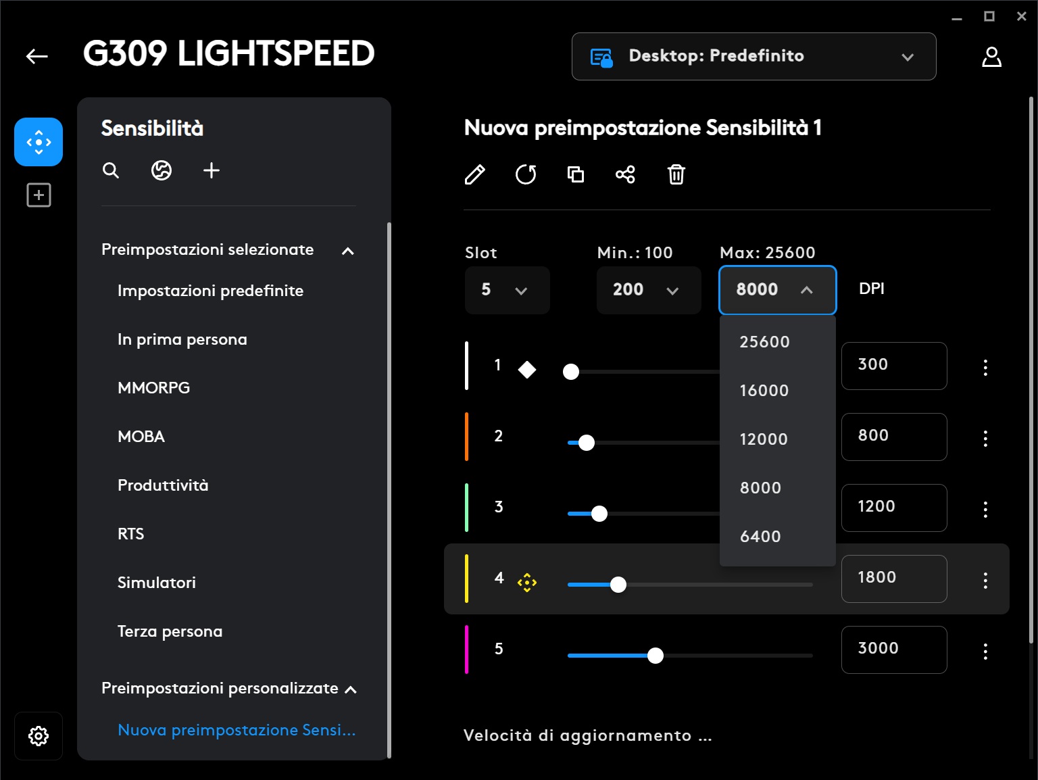Choose 12000 from the max DPI list

click(x=778, y=439)
